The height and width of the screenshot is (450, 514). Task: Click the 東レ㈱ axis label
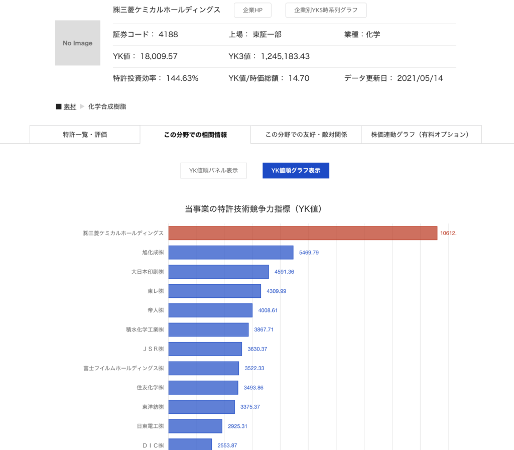point(156,291)
